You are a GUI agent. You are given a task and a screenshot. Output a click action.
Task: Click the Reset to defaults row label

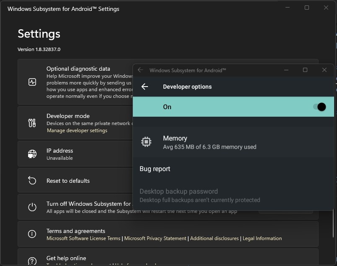pyautogui.click(x=68, y=181)
